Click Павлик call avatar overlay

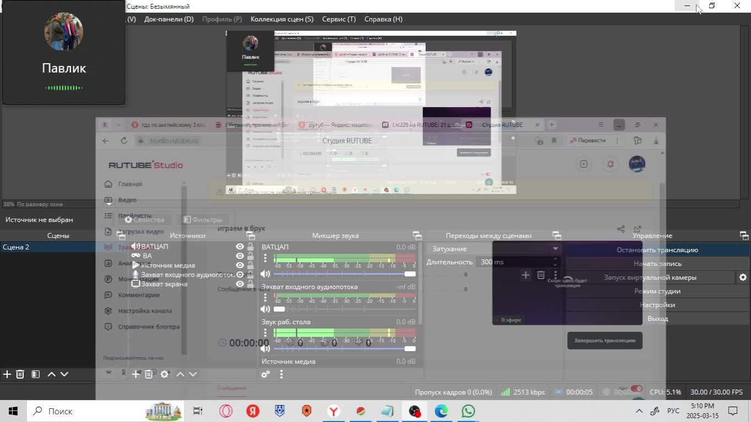[64, 32]
